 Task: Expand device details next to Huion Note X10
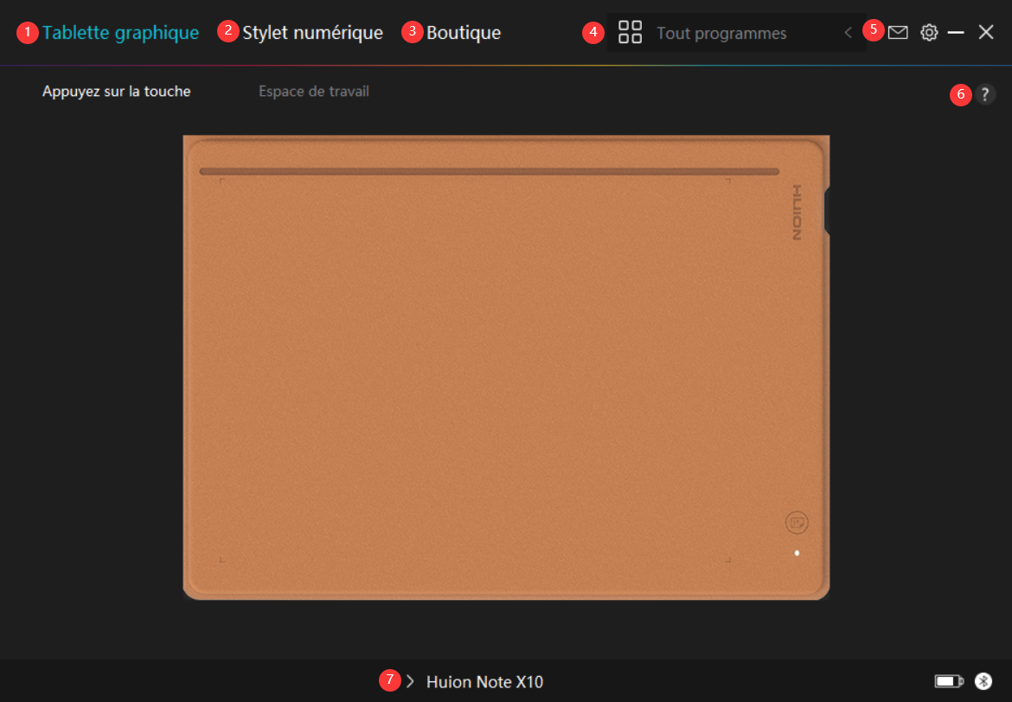click(409, 680)
